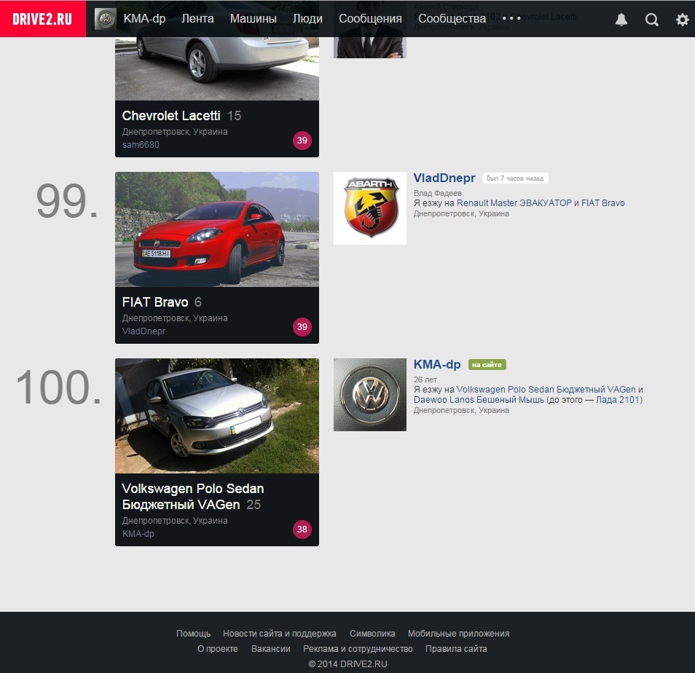
Task: Open the Сообщества menu item
Action: click(452, 19)
